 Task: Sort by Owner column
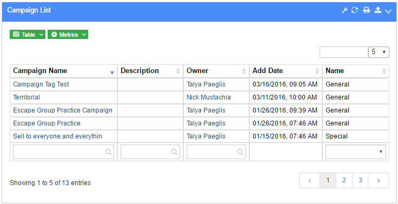click(x=216, y=71)
